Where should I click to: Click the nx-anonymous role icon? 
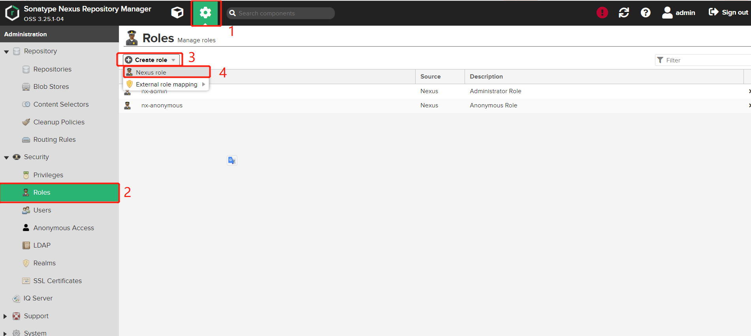(128, 105)
